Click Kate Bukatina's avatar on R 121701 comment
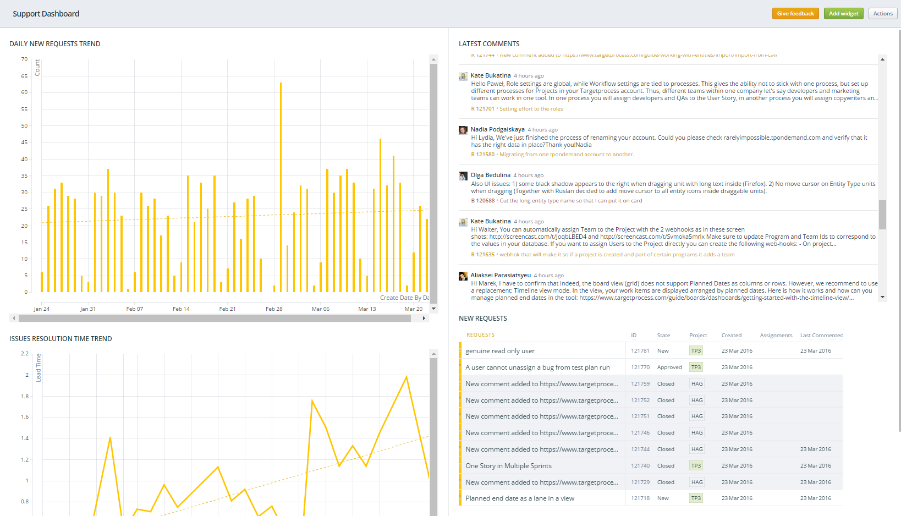Image resolution: width=901 pixels, height=516 pixels. coord(463,76)
